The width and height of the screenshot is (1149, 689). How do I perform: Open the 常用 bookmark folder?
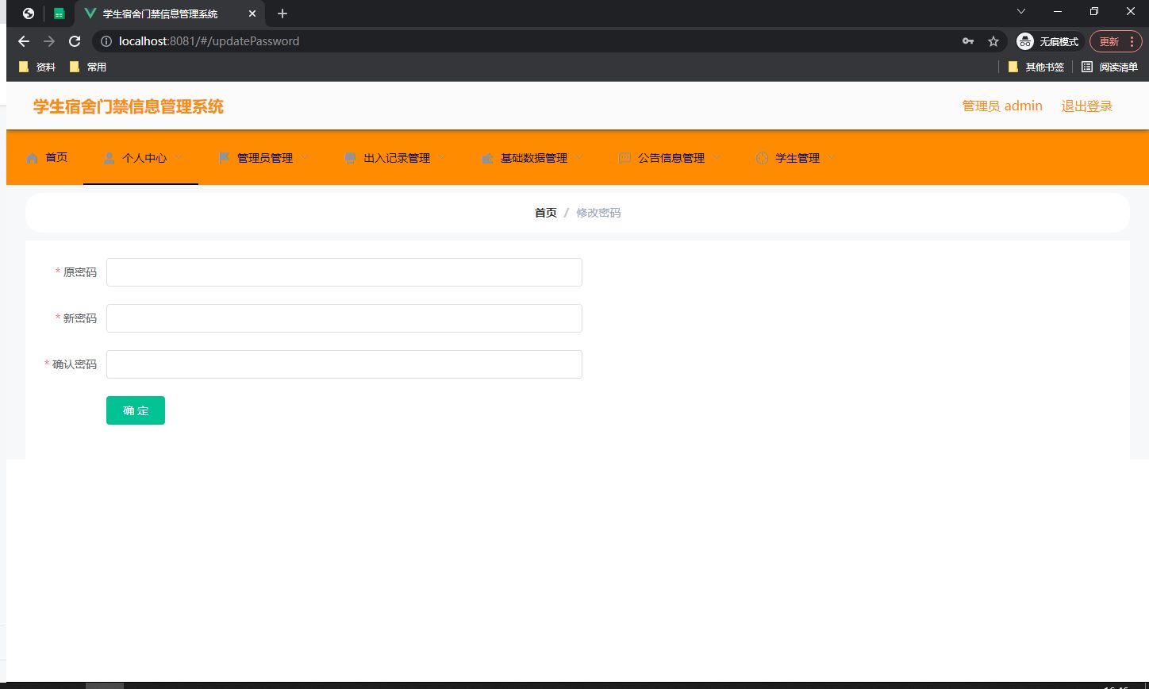pyautogui.click(x=88, y=67)
